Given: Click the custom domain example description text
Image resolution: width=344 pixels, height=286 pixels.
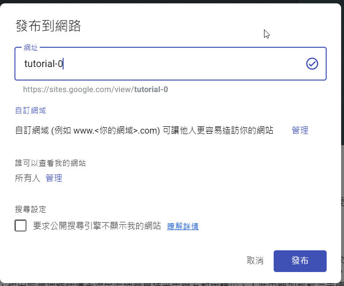Looking at the screenshot, I should coord(144,130).
